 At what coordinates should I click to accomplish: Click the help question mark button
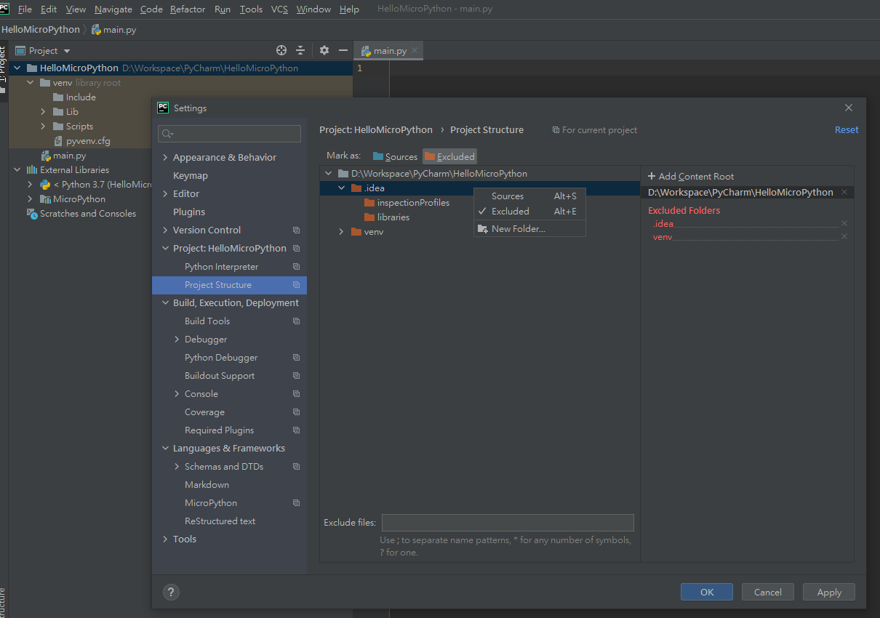pyautogui.click(x=170, y=592)
